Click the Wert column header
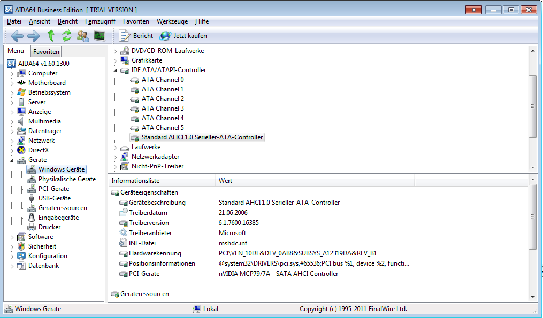Image resolution: width=543 pixels, height=318 pixels. [315, 181]
